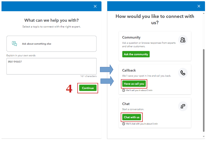Screen dimensions: 207x141
Task: Click the question bubble icon beside Ask about something else
Action: tap(15, 44)
